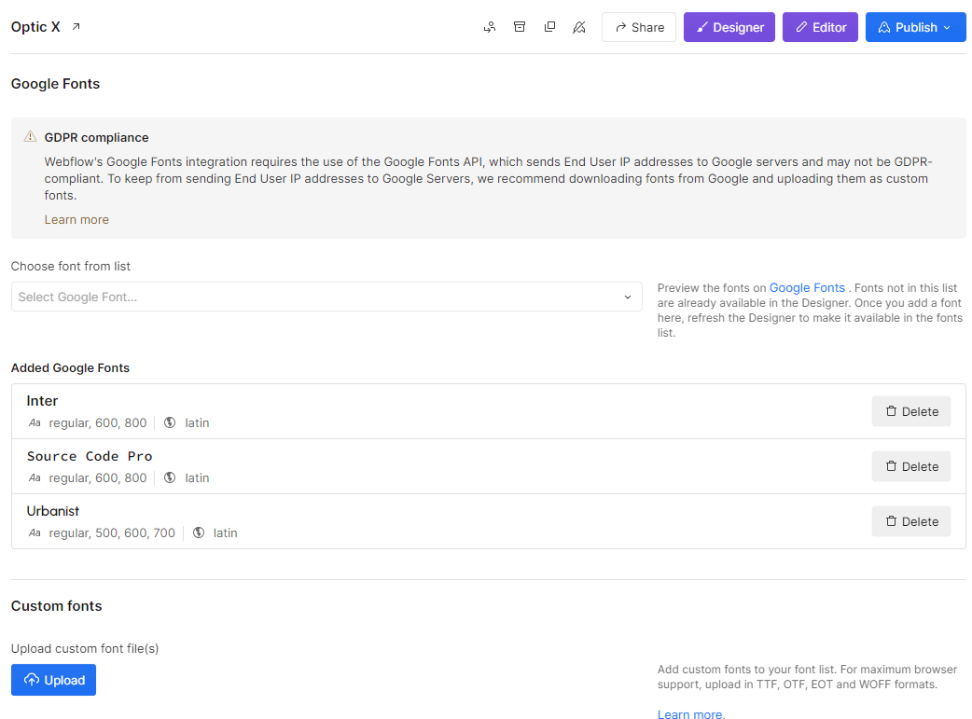Click the archive site icon
Screen dimensions: 972x719
pos(520,27)
